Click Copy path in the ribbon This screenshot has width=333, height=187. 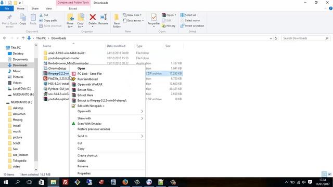pyautogui.click(x=48, y=21)
